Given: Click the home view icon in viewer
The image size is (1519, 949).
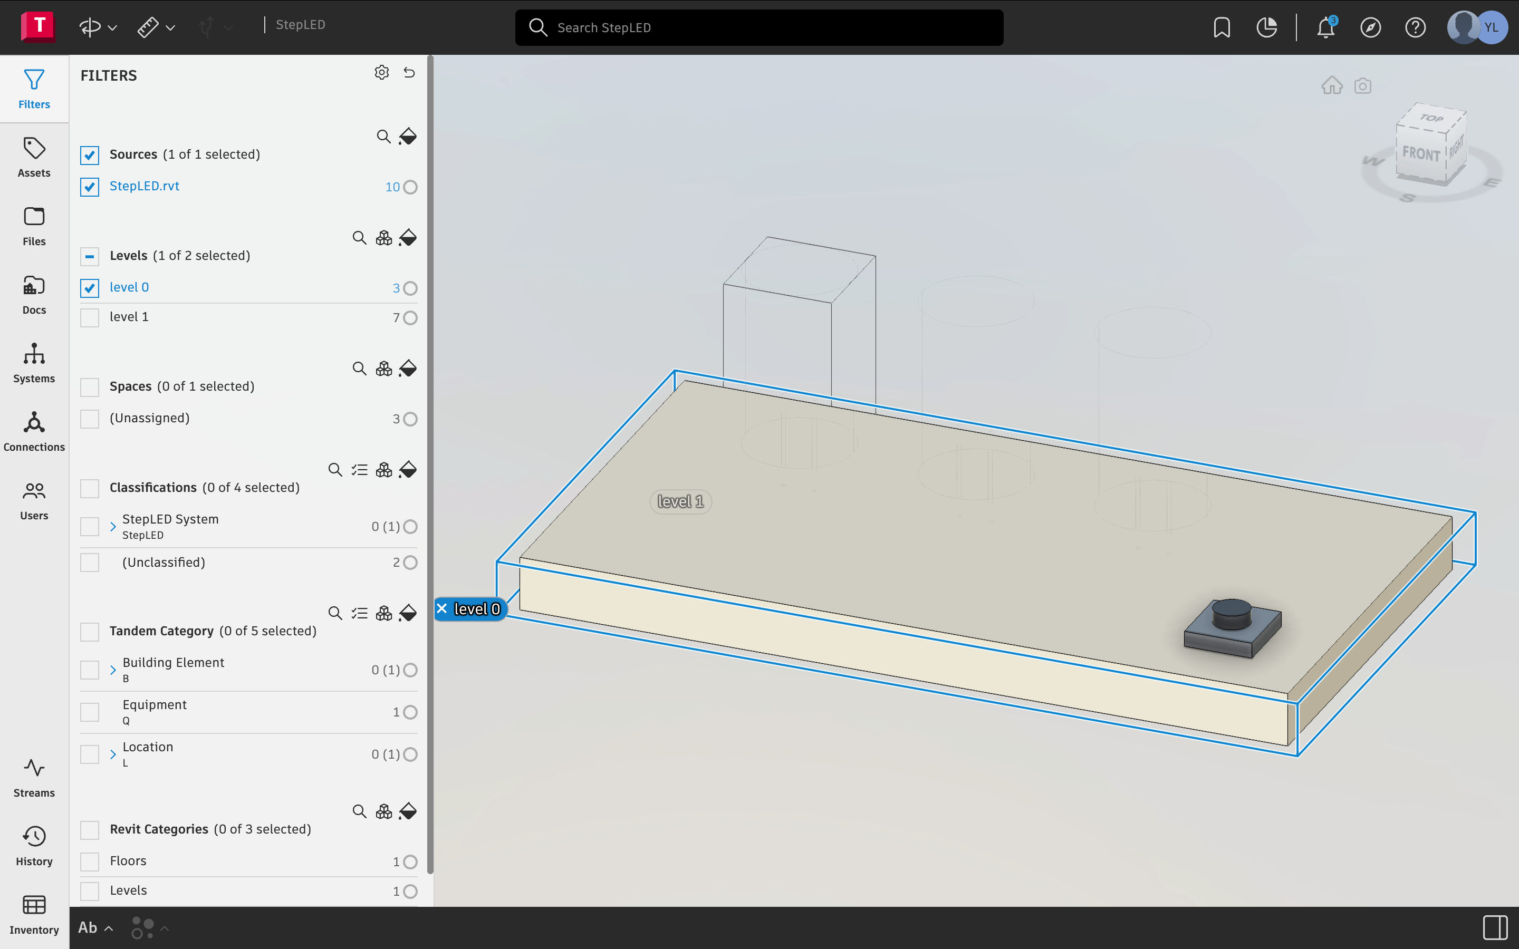Looking at the screenshot, I should tap(1332, 85).
